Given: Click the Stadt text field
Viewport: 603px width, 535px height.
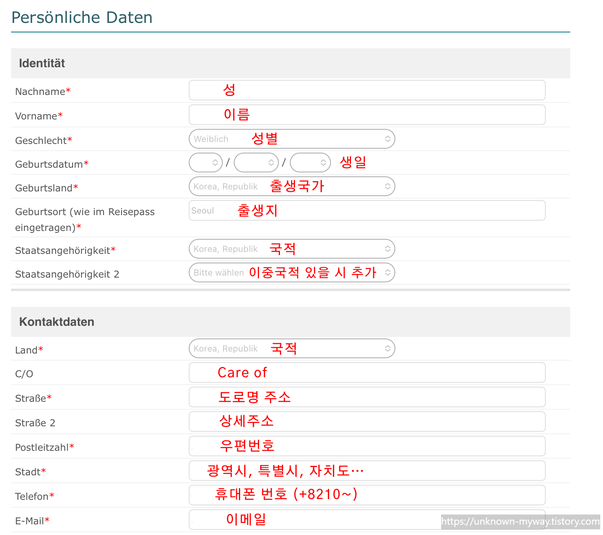Looking at the screenshot, I should pos(367,471).
